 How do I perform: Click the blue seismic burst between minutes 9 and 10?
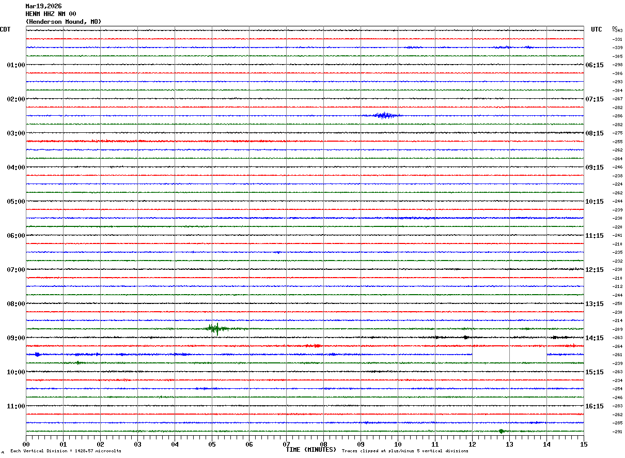coord(383,115)
